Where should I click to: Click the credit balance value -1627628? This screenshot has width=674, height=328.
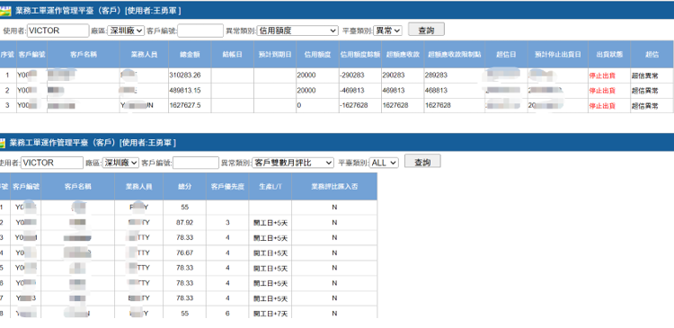click(353, 106)
